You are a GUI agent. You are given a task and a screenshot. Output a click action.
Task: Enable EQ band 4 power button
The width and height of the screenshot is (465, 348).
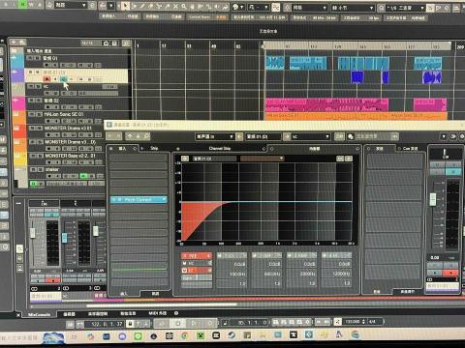tap(325, 255)
